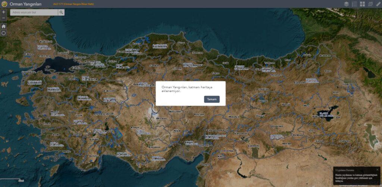Open the legend widget icon

354,4
